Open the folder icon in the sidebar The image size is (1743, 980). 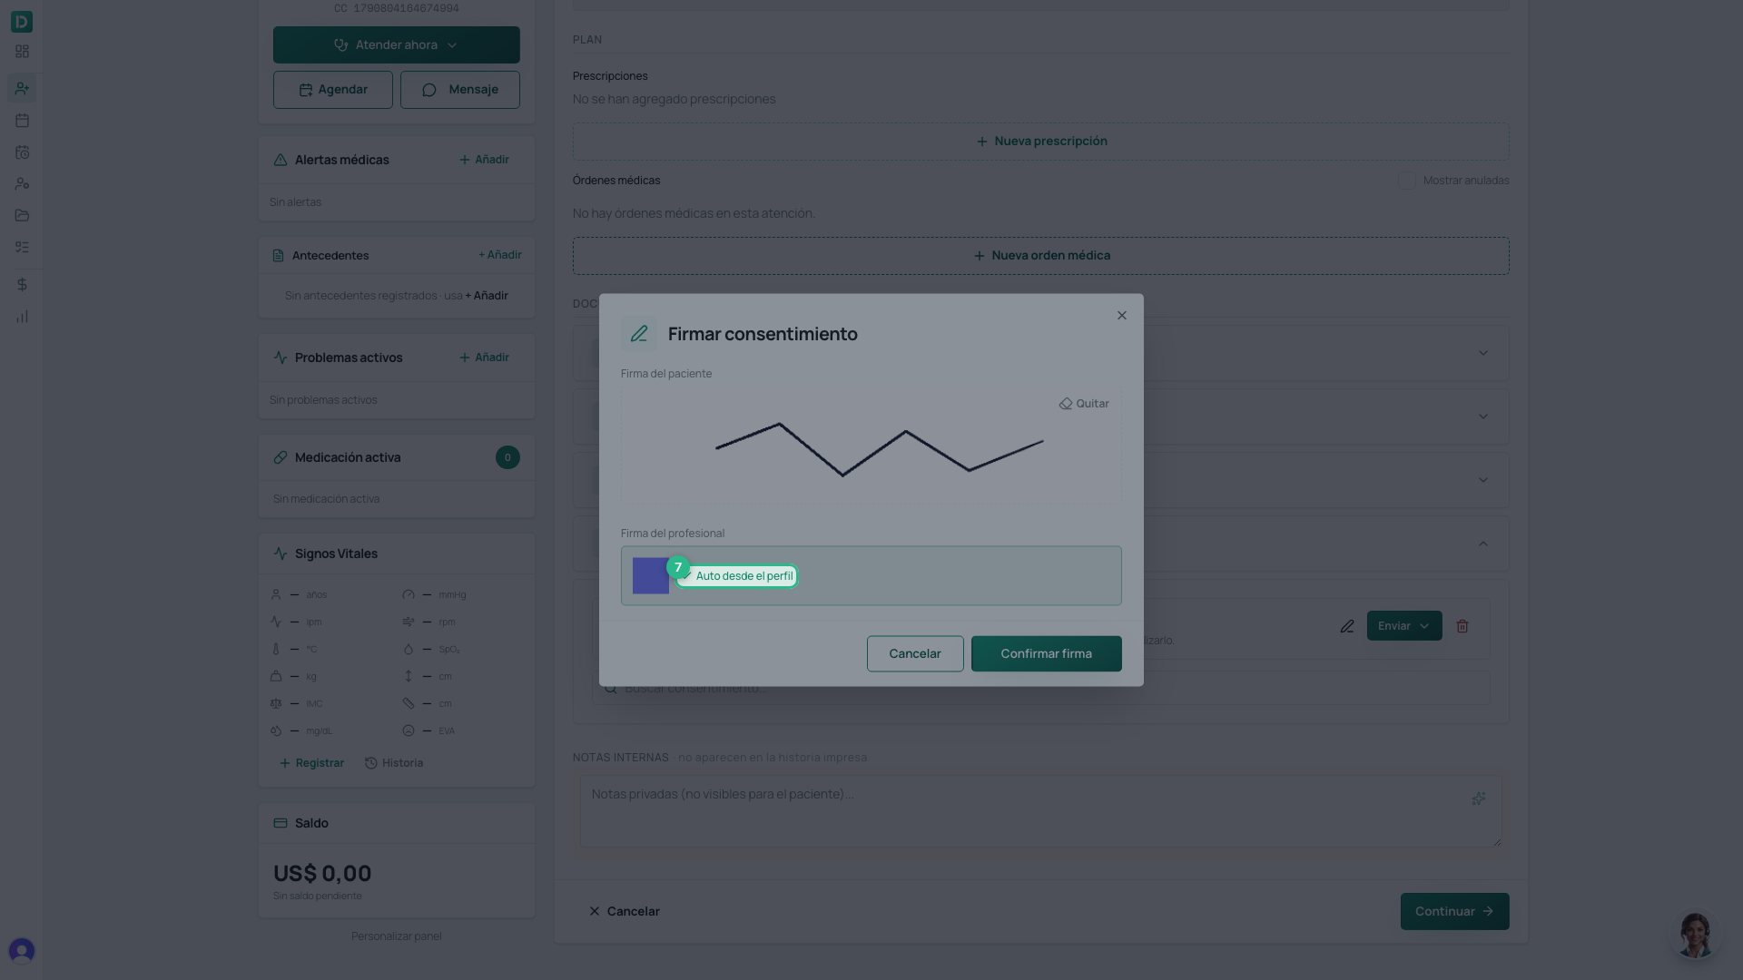[x=22, y=216]
